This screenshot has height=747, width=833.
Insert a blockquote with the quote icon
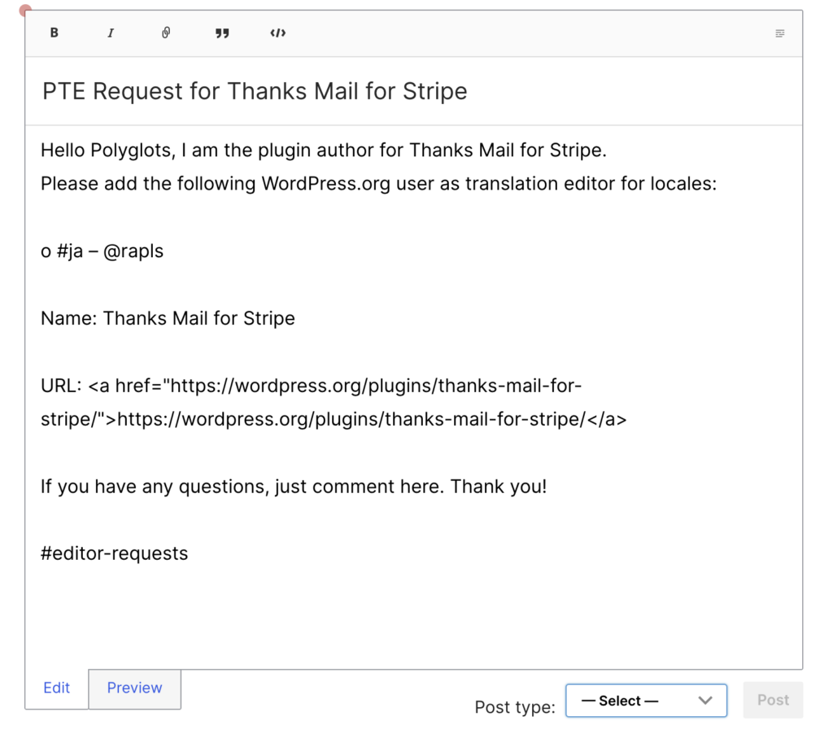(222, 33)
